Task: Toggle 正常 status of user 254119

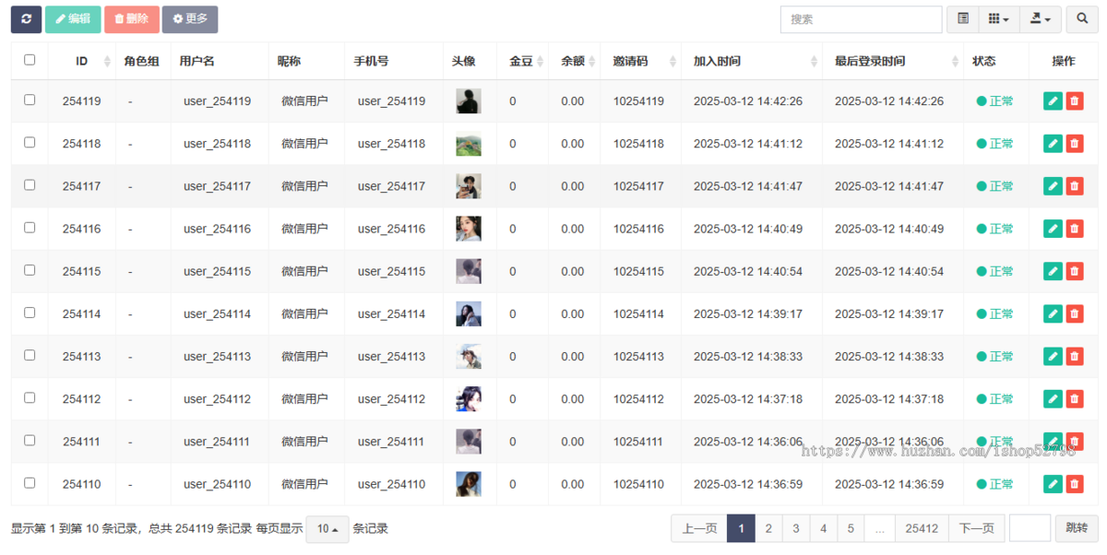Action: pyautogui.click(x=994, y=101)
